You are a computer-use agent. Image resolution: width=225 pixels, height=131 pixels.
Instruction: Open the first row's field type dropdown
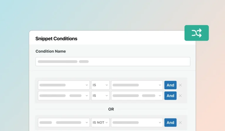(64, 85)
